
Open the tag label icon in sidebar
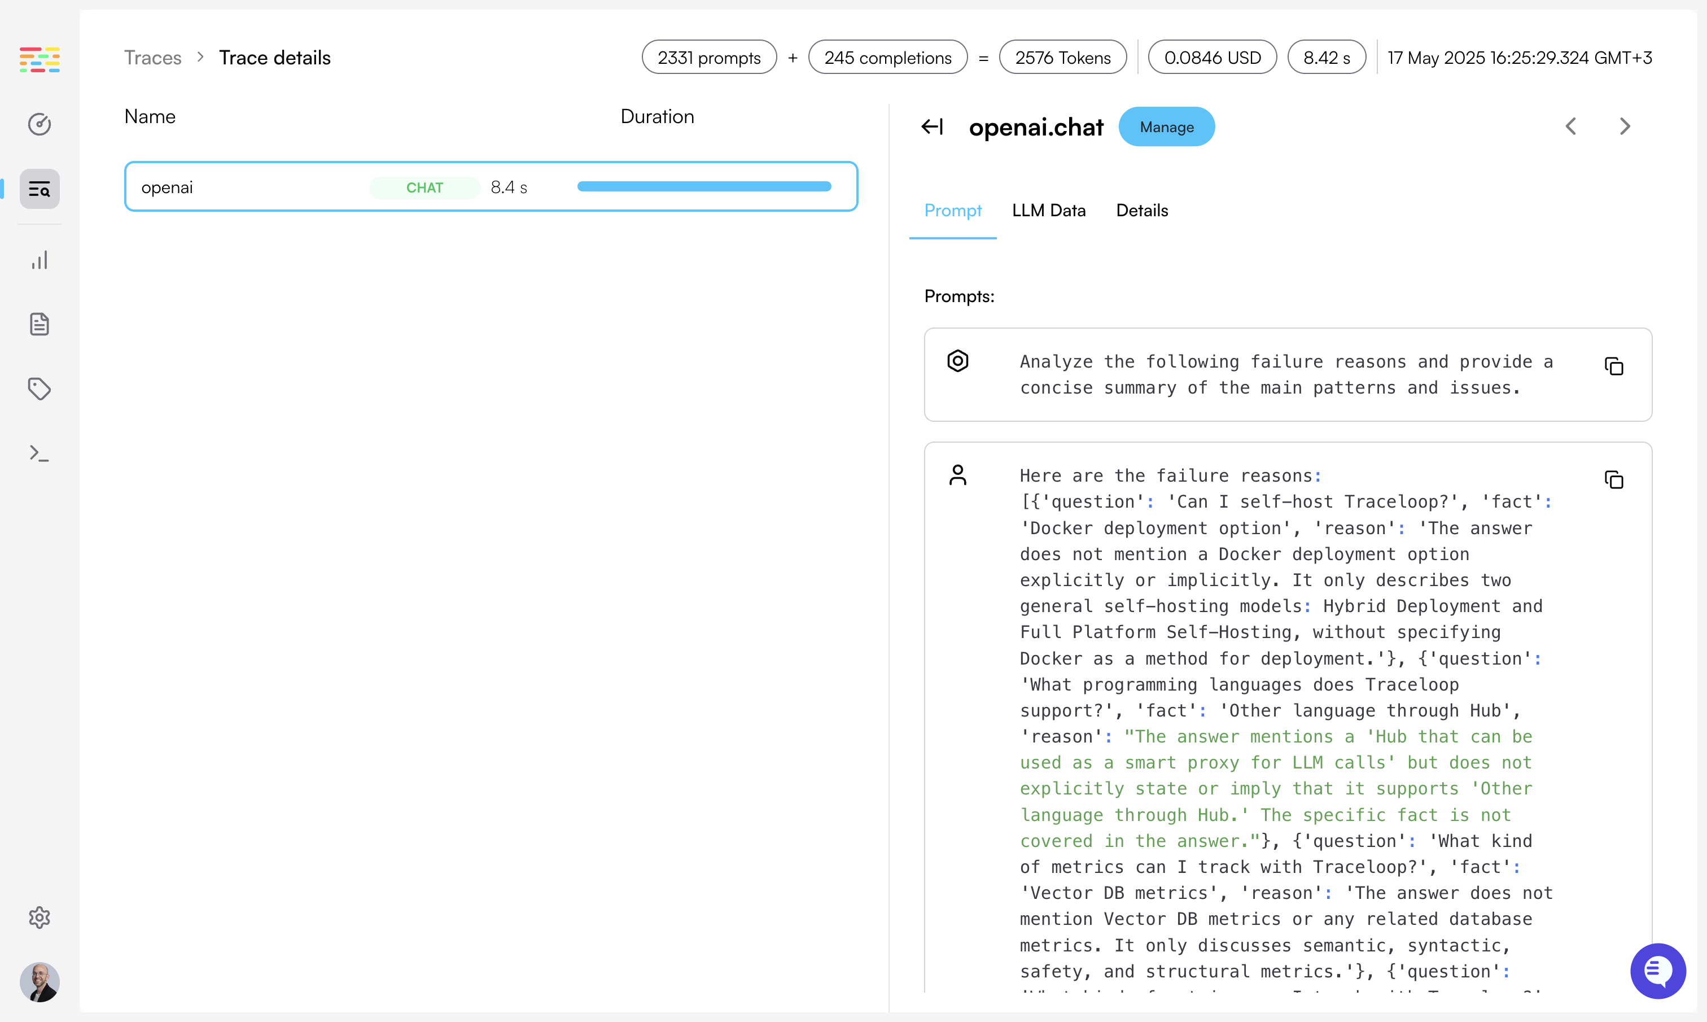tap(40, 388)
